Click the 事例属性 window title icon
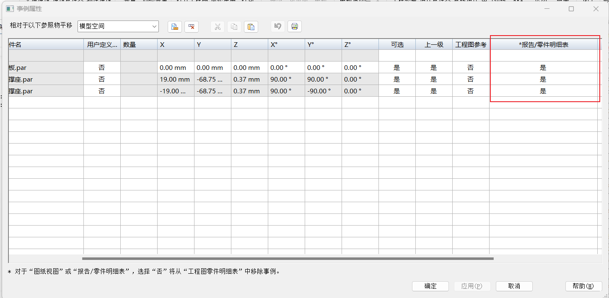This screenshot has width=609, height=298. (x=10, y=9)
